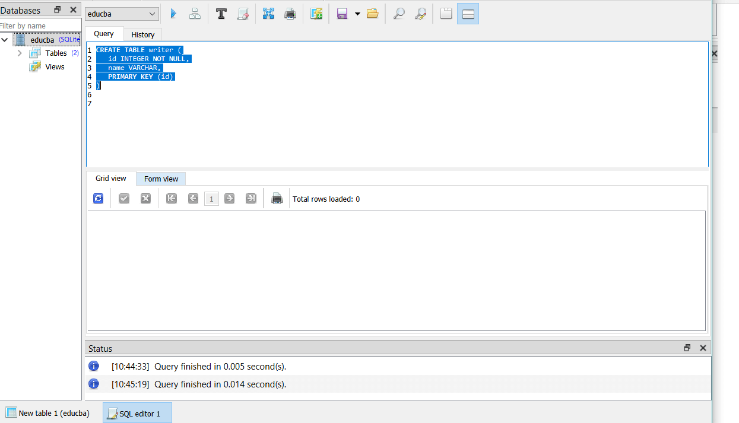Close the Databases panel

coord(73,10)
